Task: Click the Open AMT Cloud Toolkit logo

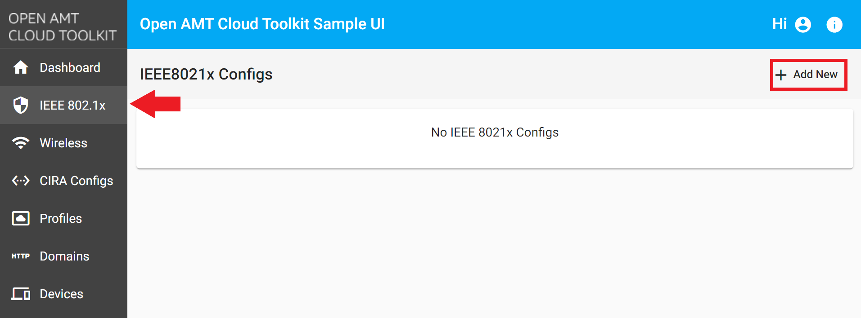Action: [63, 25]
